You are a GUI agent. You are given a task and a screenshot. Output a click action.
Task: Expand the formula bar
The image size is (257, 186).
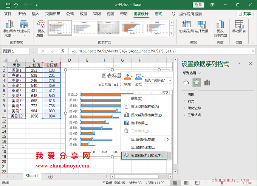tap(253, 51)
